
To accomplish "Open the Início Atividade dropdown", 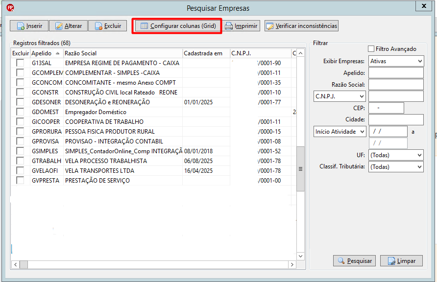I will pyautogui.click(x=340, y=131).
